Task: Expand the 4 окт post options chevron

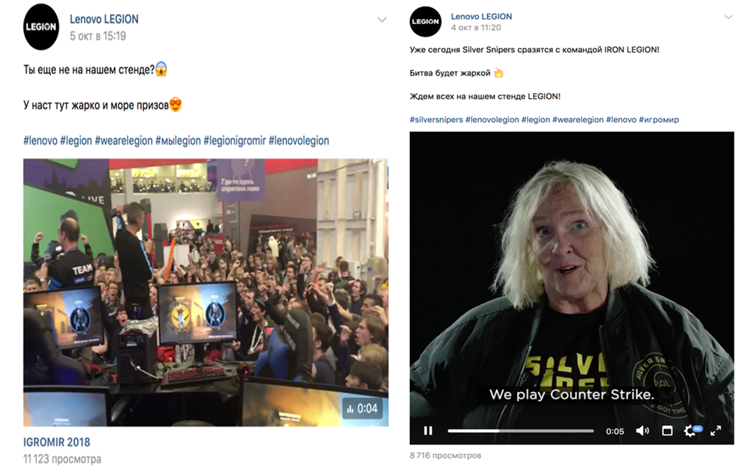Action: coord(729,17)
